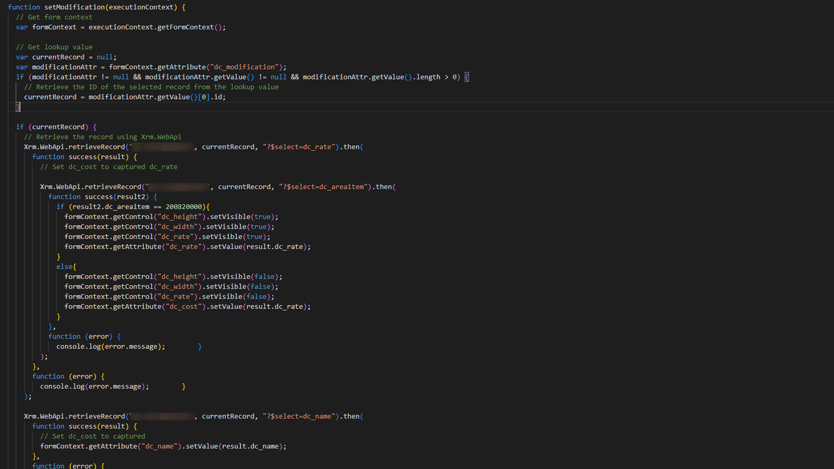Click the inner console.log(error.message) line
834x469 pixels.
point(111,347)
